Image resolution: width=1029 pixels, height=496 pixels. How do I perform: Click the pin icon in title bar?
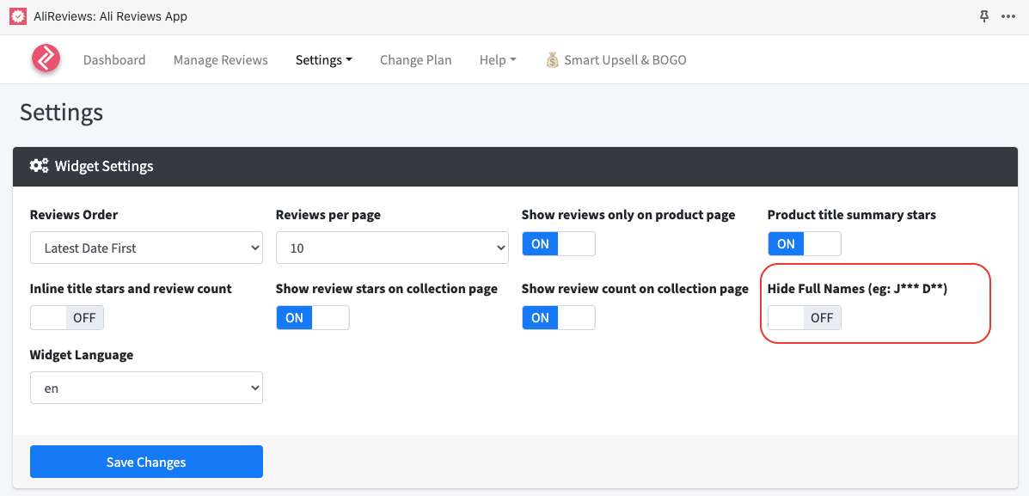[x=984, y=16]
